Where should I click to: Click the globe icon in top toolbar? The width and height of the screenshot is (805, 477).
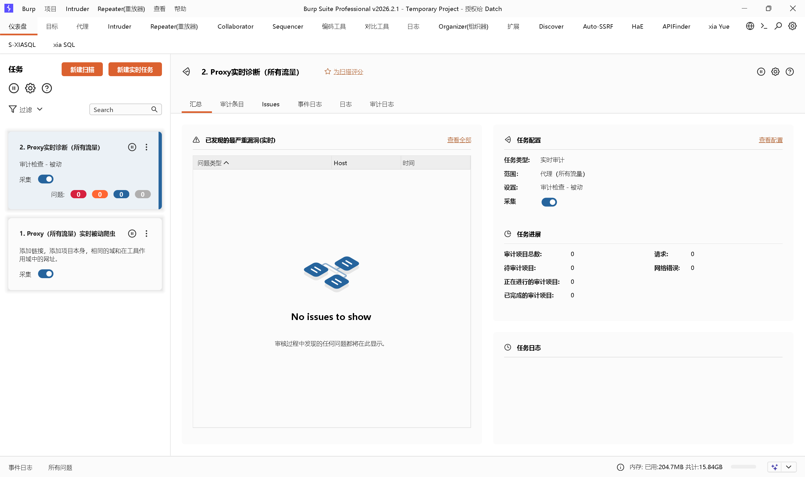click(x=750, y=26)
